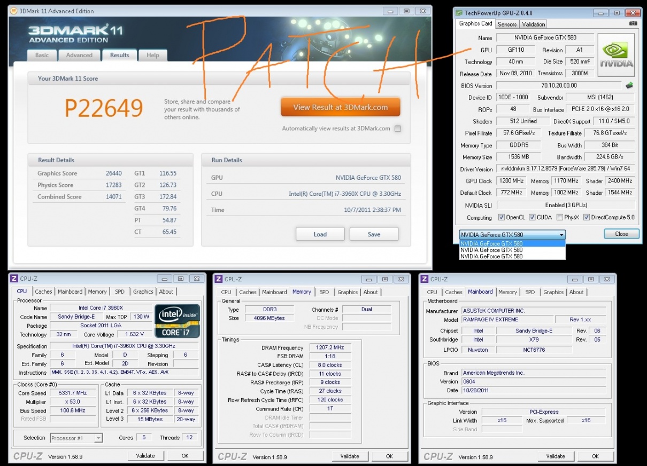Click the CPU-Z icon on the Memory window title bar
The height and width of the screenshot is (466, 647).
click(219, 279)
